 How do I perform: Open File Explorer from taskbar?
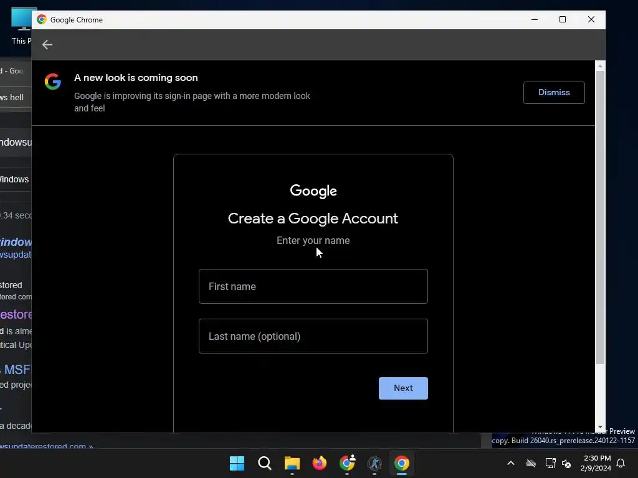[292, 463]
